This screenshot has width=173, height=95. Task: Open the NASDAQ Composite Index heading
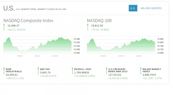pos(28,20)
